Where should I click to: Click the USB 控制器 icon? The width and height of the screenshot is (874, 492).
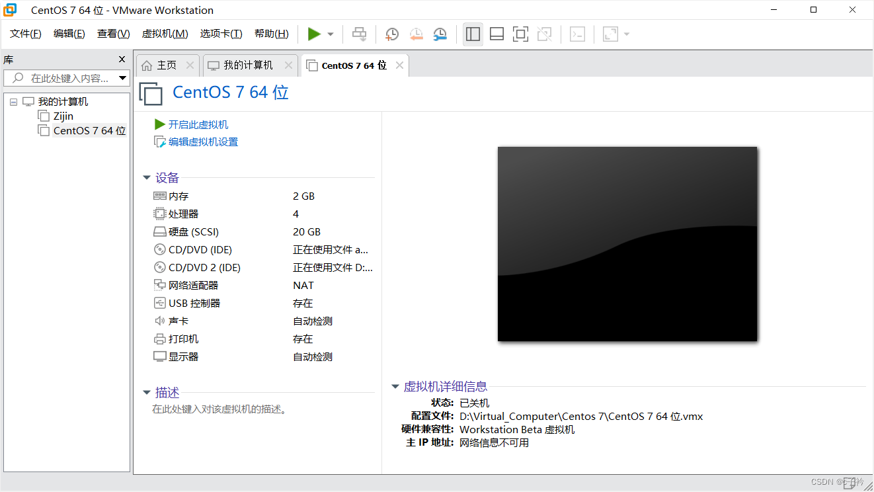click(159, 303)
